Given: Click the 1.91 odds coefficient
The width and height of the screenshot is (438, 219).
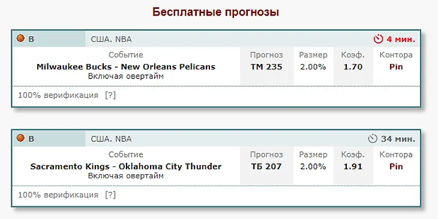Looking at the screenshot, I should pyautogui.click(x=353, y=166).
